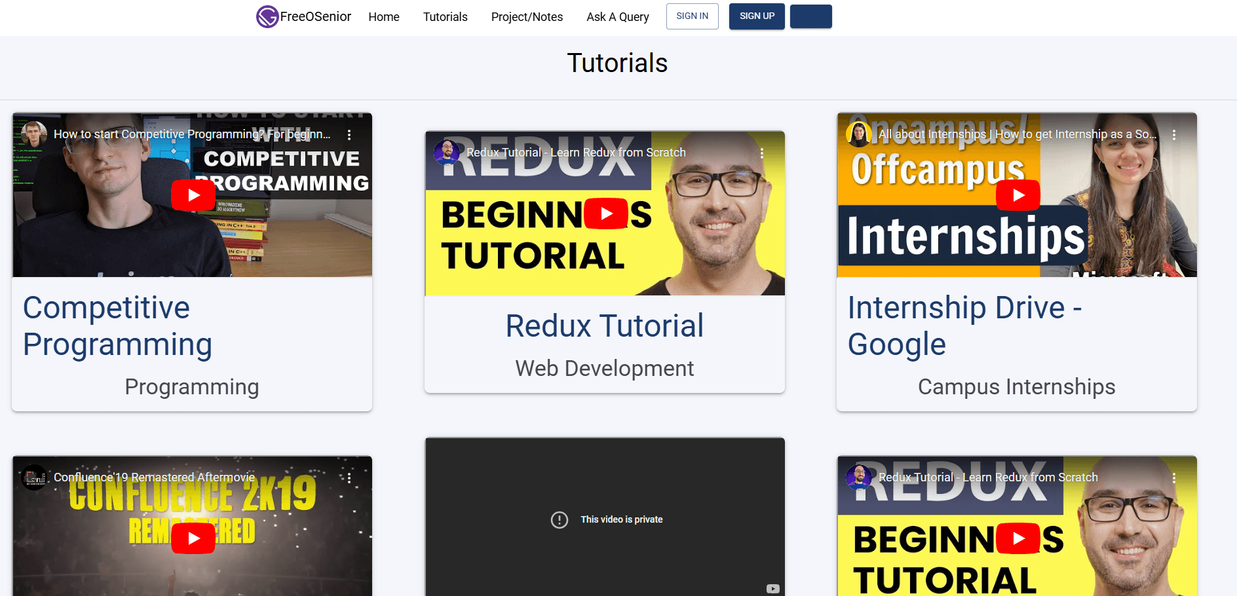The width and height of the screenshot is (1237, 596).
Task: Click the private video warning icon
Action: [x=560, y=519]
